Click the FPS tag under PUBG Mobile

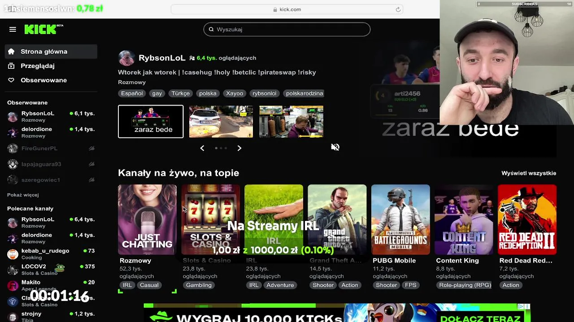click(411, 285)
